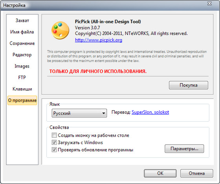Viewport: 220px width, 184px height.
Task: Confirm settings with the OK button
Action: point(160,173)
